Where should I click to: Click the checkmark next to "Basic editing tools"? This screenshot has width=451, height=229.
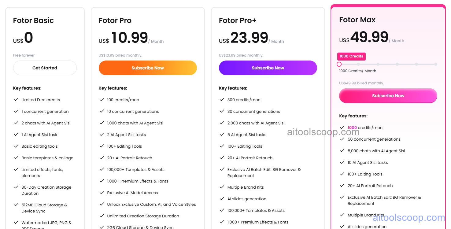pyautogui.click(x=16, y=146)
